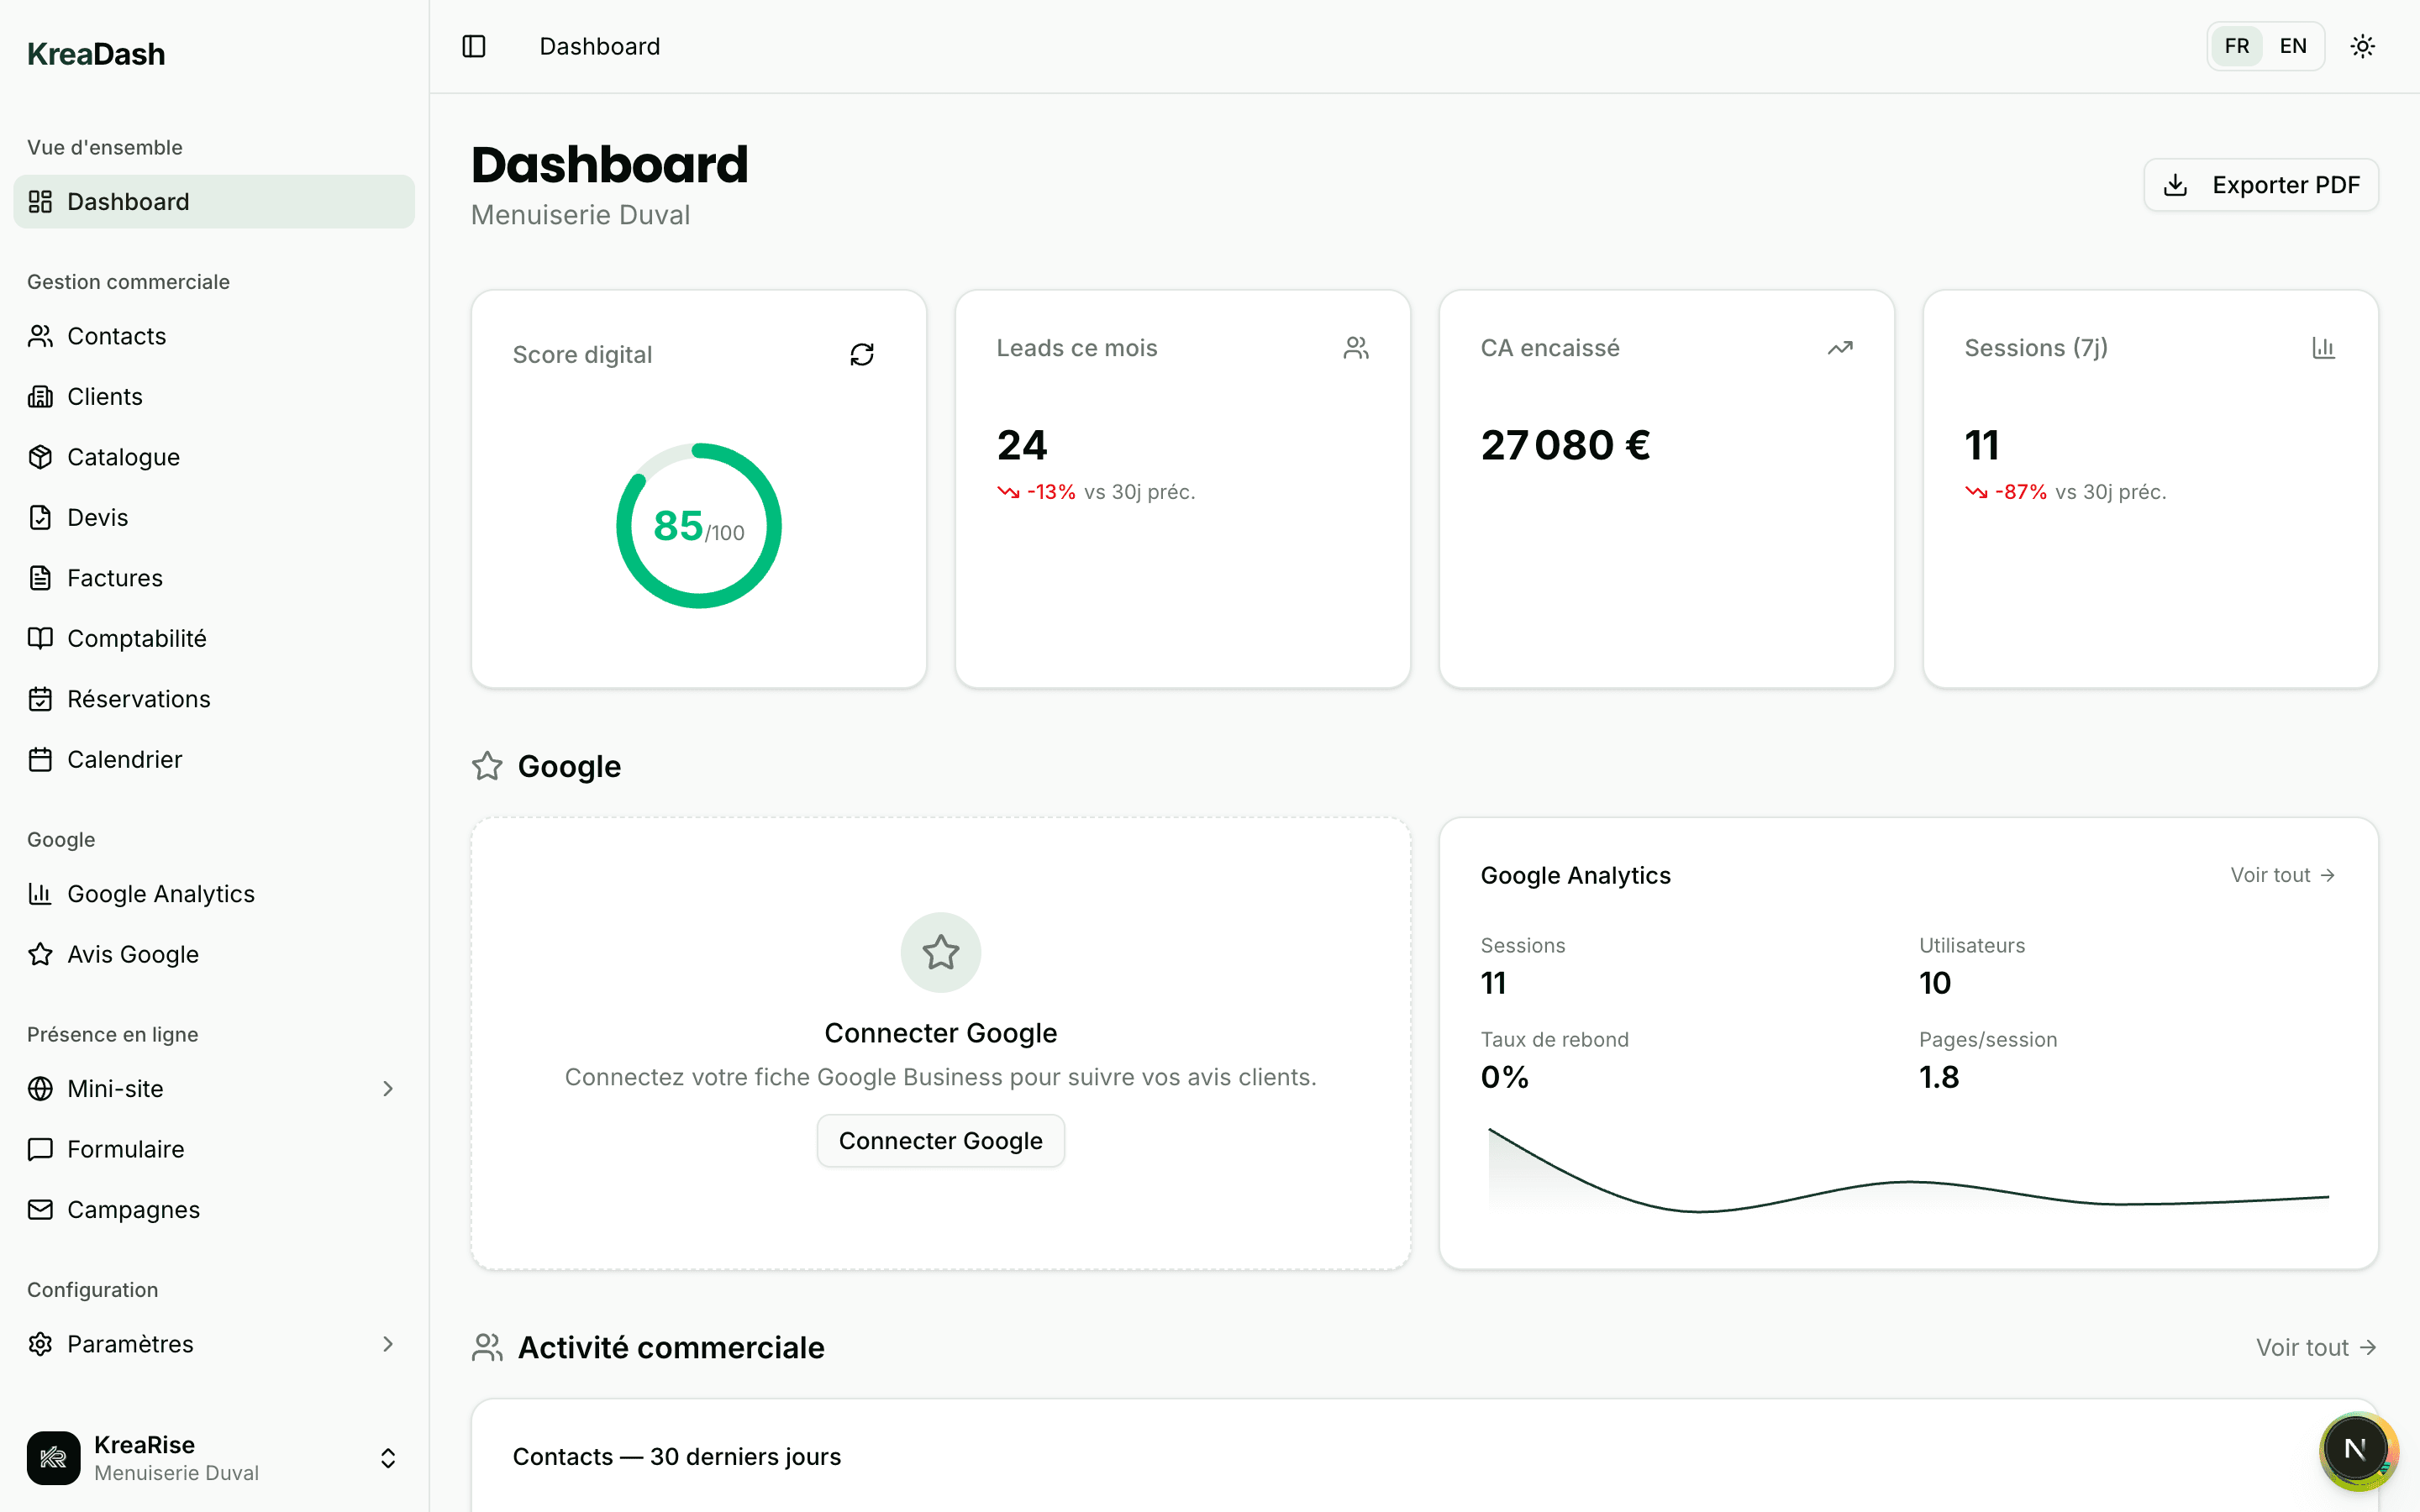Click the 85/100 digital score ring

[698, 524]
